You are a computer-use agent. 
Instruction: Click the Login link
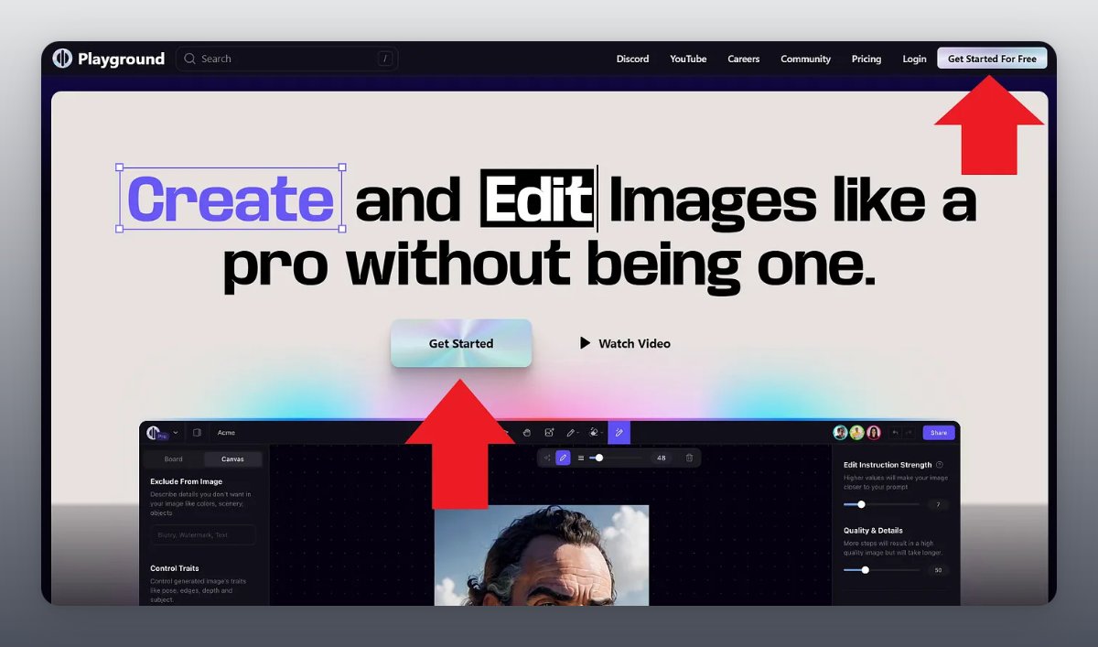(x=914, y=59)
